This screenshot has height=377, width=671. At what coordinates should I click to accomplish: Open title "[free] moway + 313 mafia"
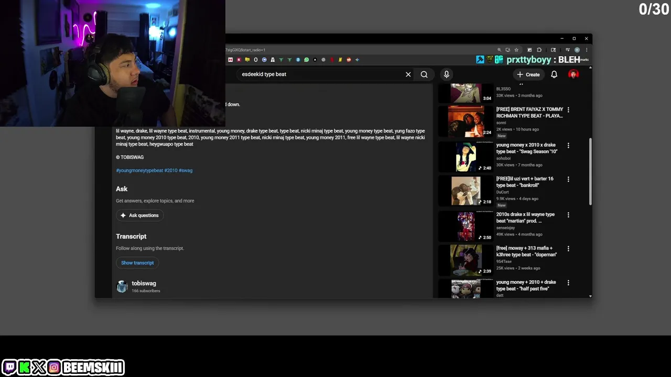(x=526, y=251)
